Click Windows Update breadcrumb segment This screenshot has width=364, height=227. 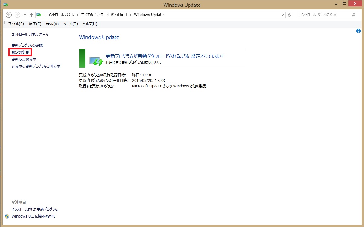149,15
